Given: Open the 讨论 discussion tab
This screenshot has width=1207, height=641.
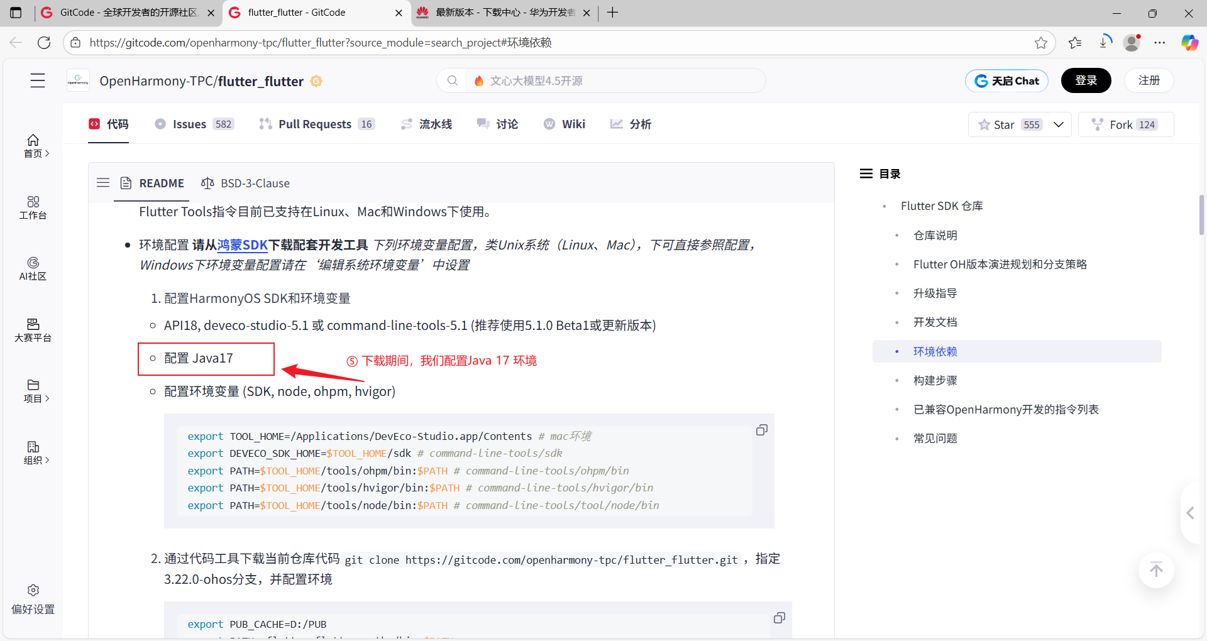Looking at the screenshot, I should click(x=497, y=124).
